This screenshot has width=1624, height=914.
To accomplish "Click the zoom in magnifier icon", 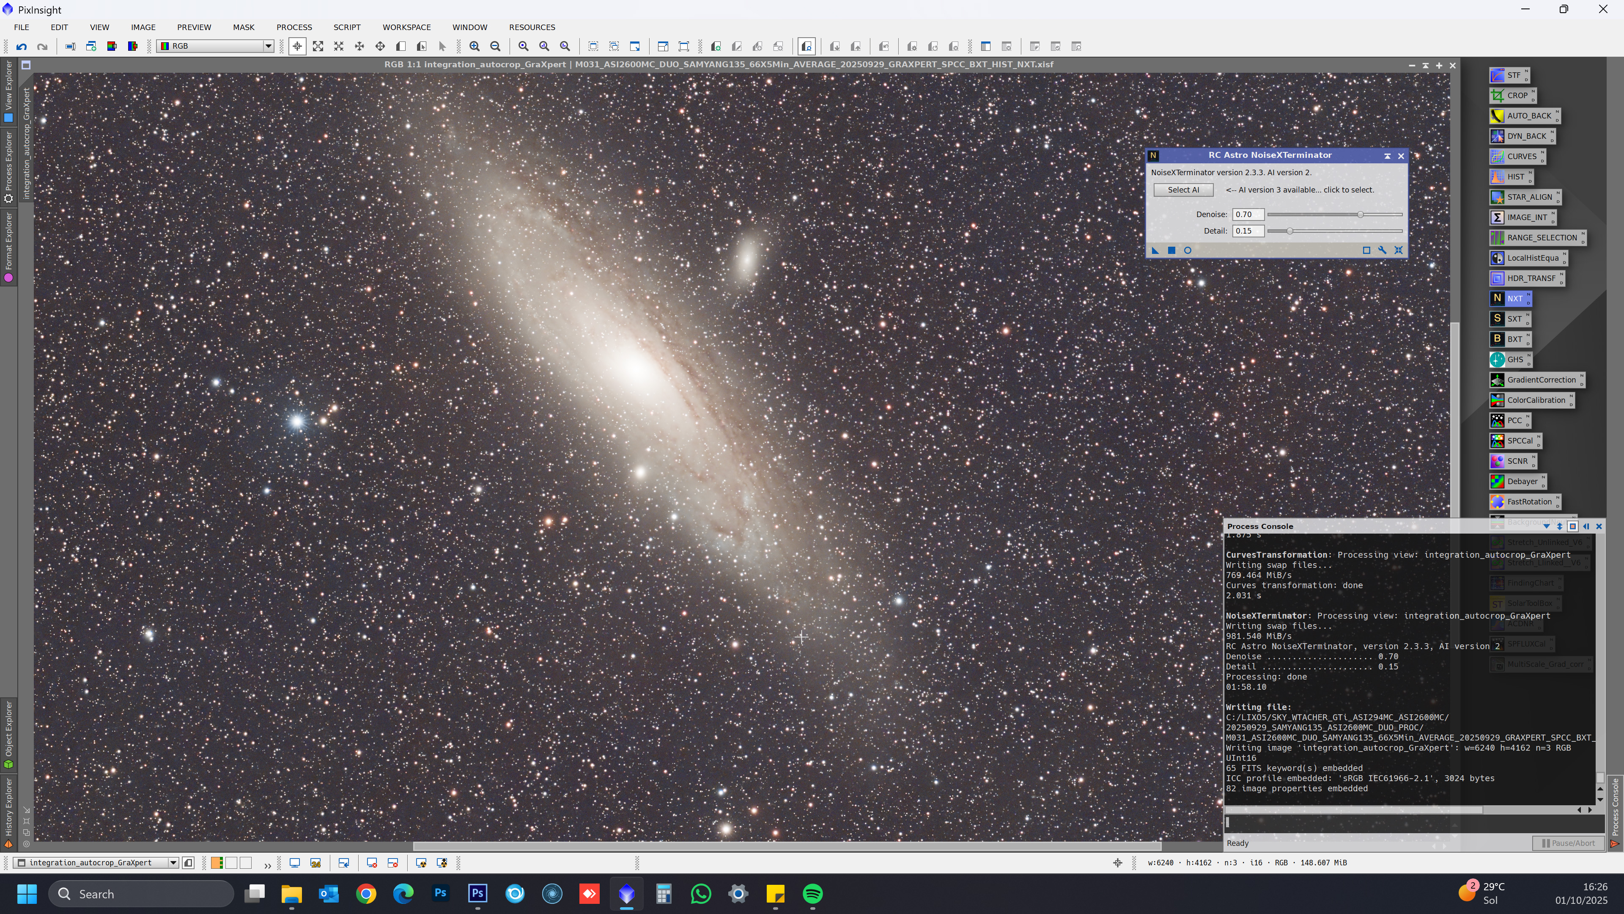I will pyautogui.click(x=475, y=46).
